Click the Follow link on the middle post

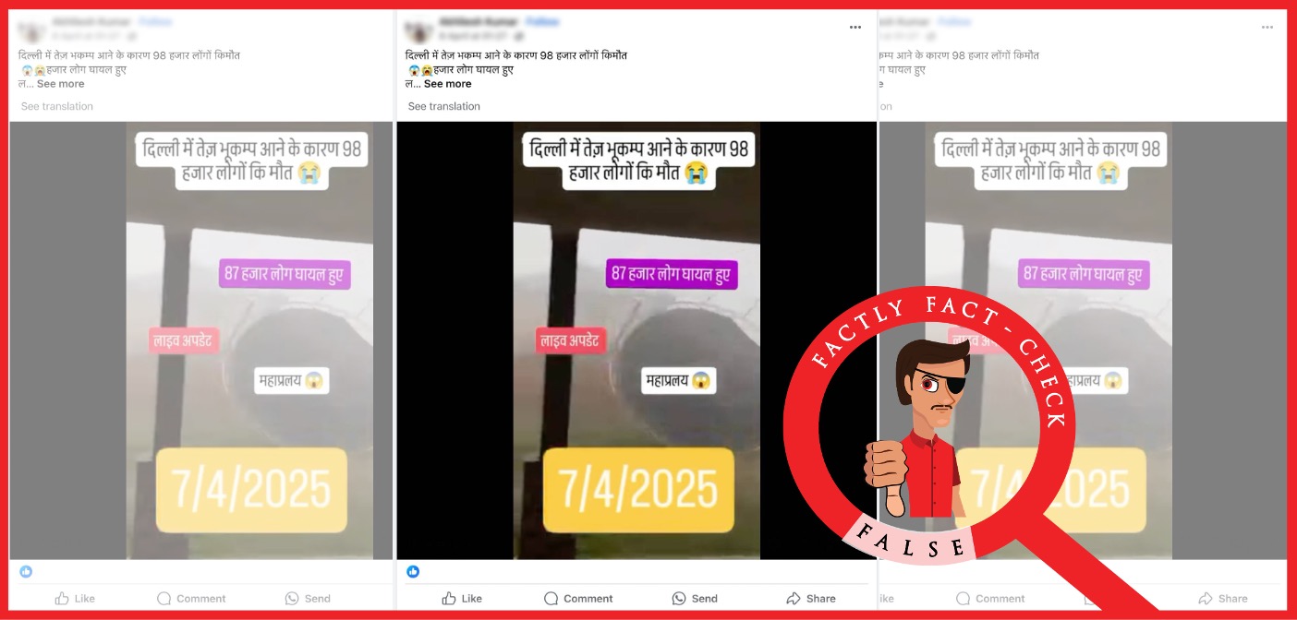(542, 21)
